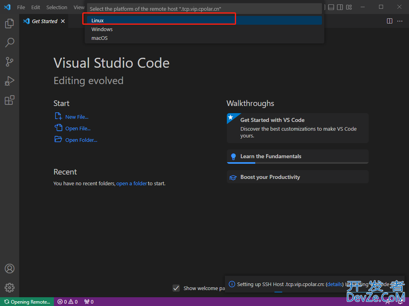This screenshot has height=306, width=409.
Task: Open the Manage gear settings icon
Action: (x=10, y=288)
